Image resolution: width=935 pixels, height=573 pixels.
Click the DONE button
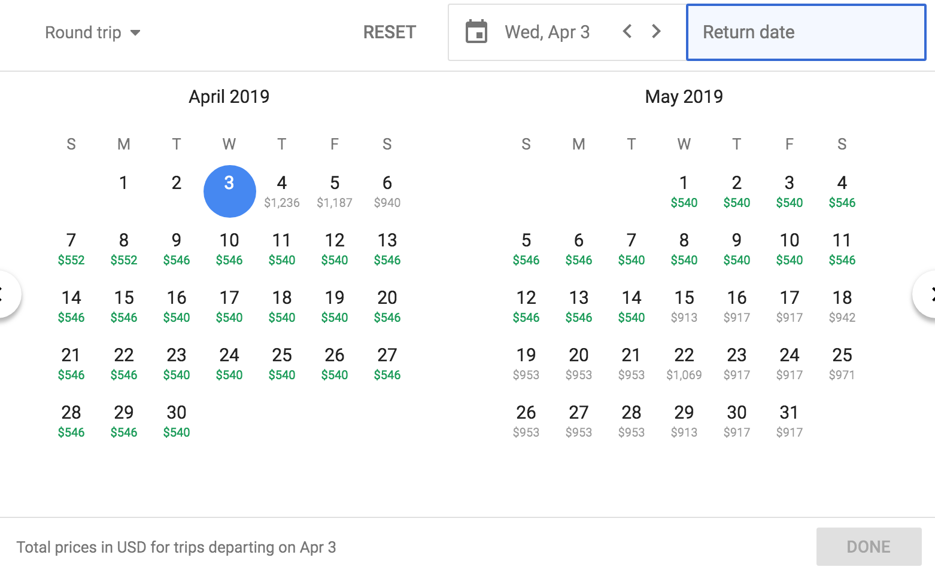tap(868, 547)
